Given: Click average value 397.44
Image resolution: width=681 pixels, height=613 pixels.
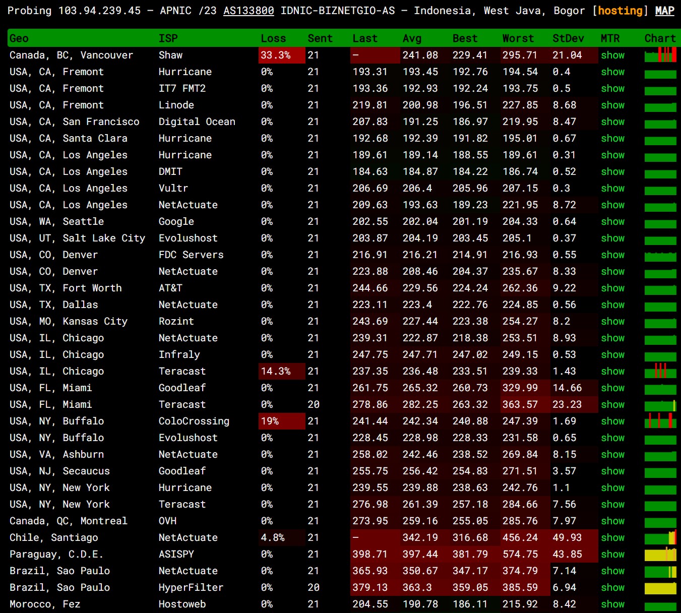Looking at the screenshot, I should click(420, 554).
